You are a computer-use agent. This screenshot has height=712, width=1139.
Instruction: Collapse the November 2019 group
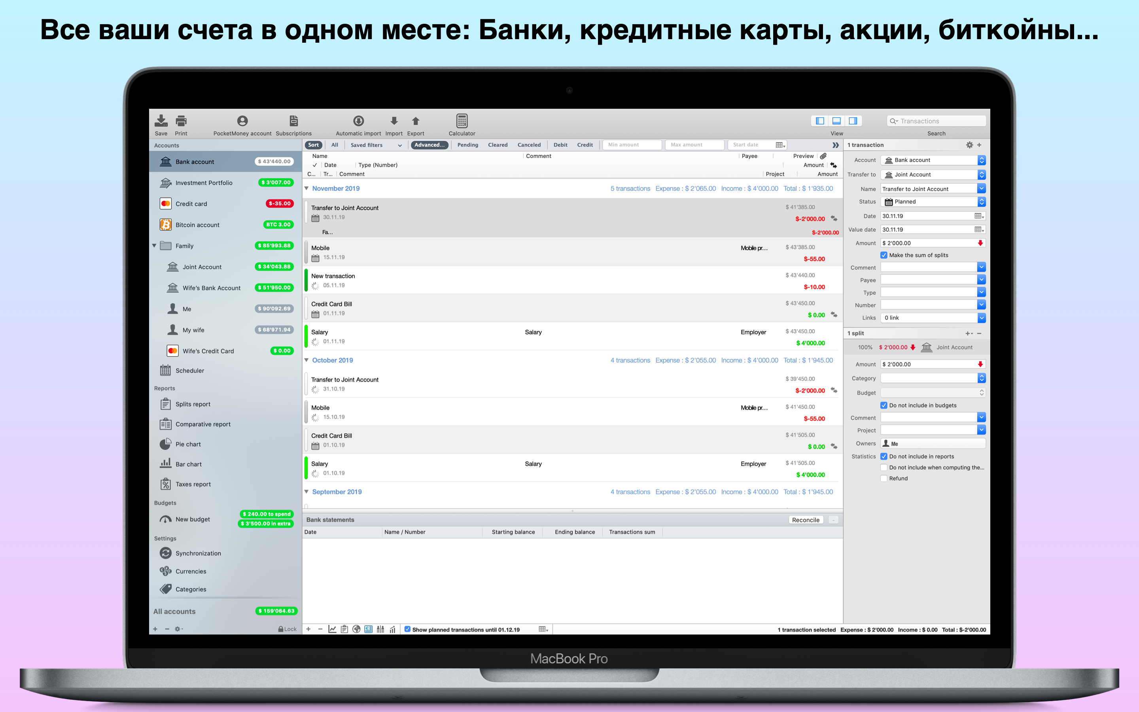[307, 188]
